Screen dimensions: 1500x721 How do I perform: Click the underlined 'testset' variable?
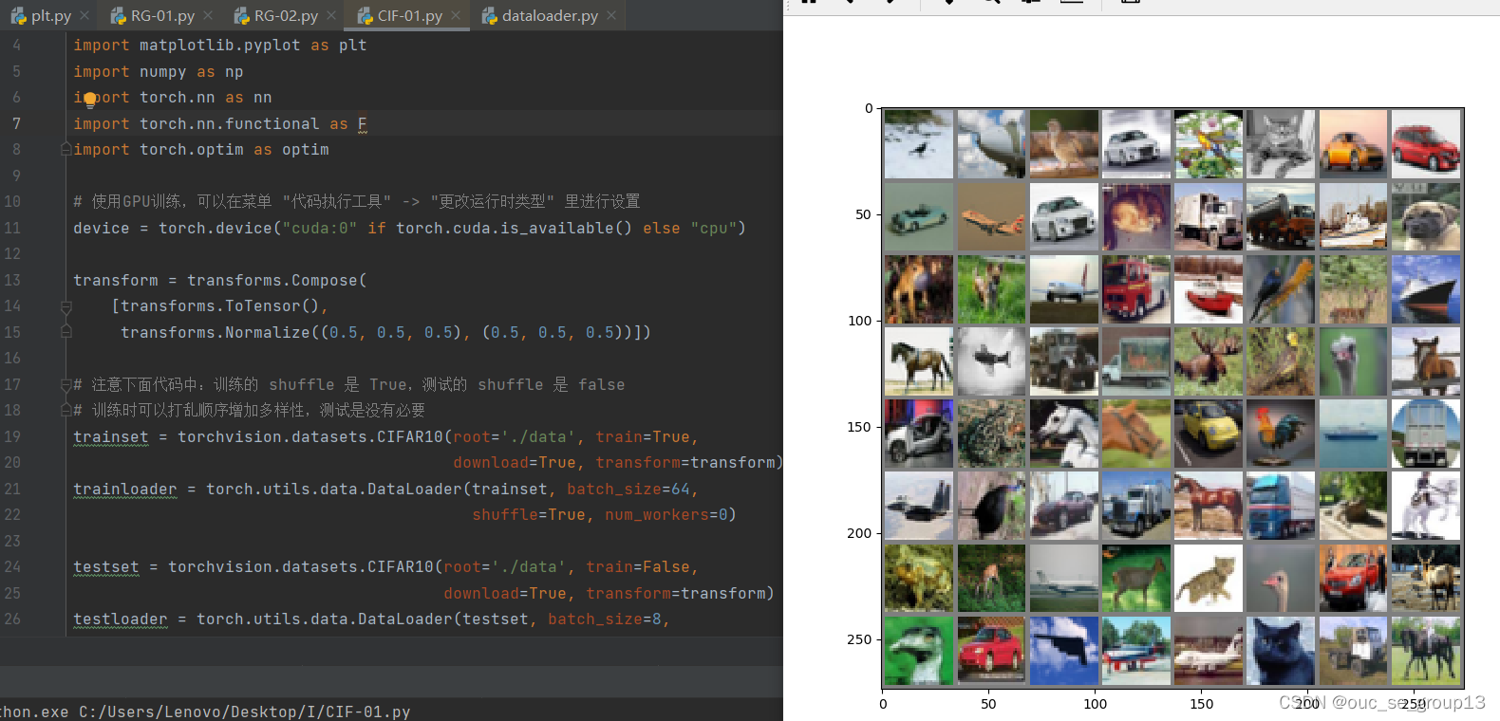click(x=106, y=566)
